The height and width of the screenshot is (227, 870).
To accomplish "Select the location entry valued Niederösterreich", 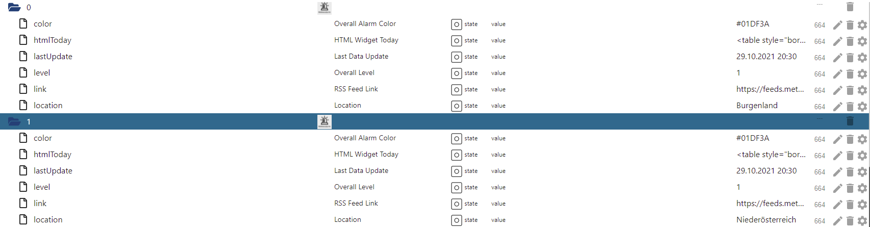I will click(x=48, y=219).
